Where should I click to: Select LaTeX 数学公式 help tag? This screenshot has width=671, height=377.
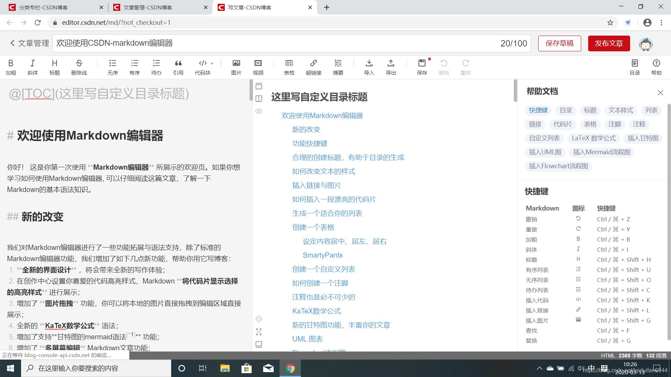coord(594,138)
